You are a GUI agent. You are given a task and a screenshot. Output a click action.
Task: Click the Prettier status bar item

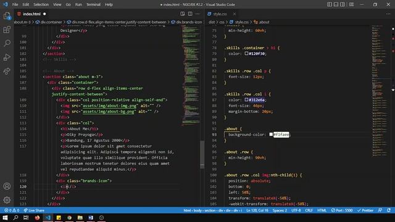click(365, 210)
